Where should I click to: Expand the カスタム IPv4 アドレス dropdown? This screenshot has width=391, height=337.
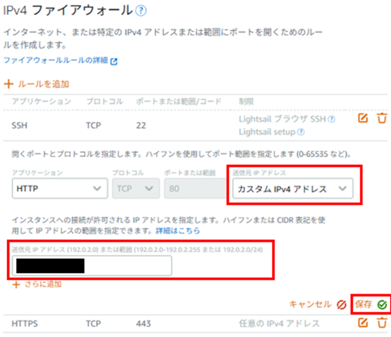tap(292, 189)
